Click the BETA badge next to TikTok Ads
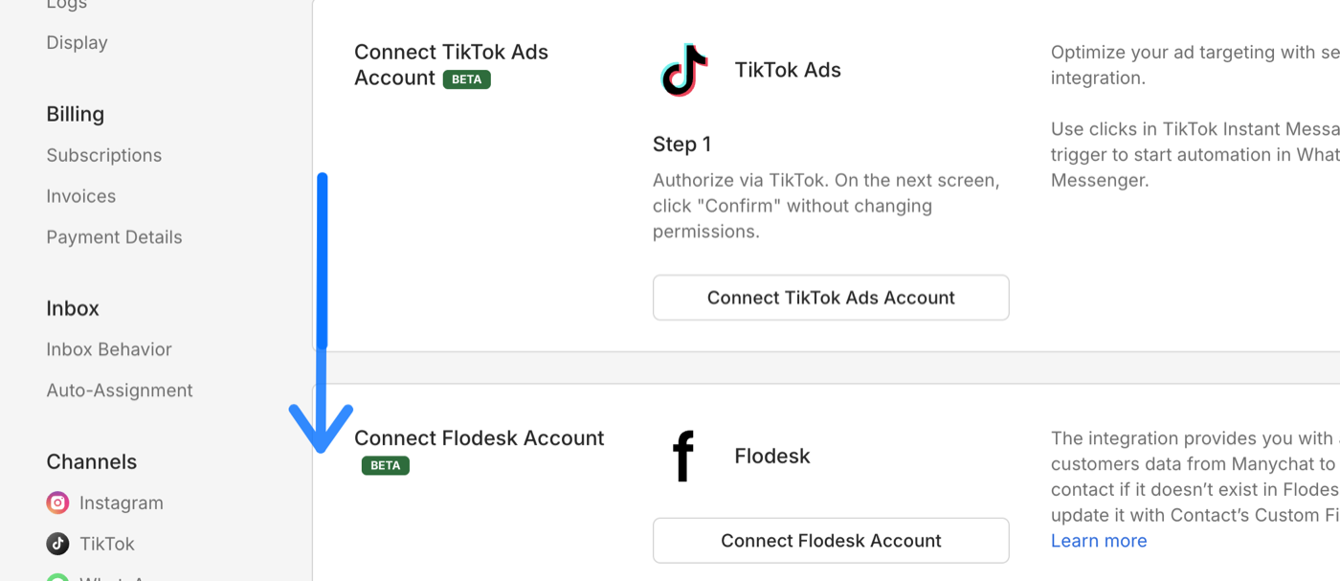The width and height of the screenshot is (1340, 581). click(x=466, y=79)
